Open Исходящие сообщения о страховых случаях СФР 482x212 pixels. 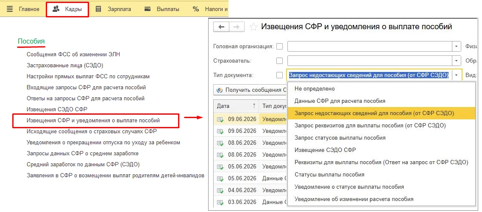[92, 132]
